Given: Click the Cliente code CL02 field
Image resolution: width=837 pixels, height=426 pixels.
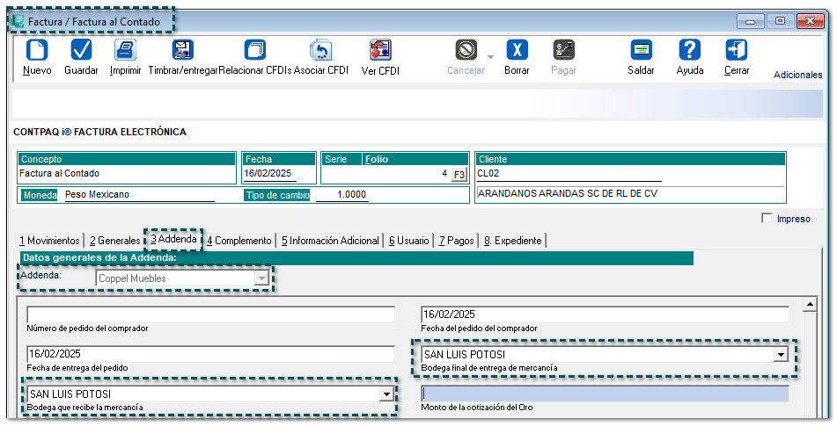Looking at the screenshot, I should (569, 174).
